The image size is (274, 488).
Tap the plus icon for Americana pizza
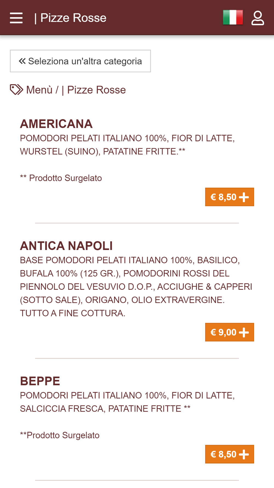pyautogui.click(x=244, y=197)
